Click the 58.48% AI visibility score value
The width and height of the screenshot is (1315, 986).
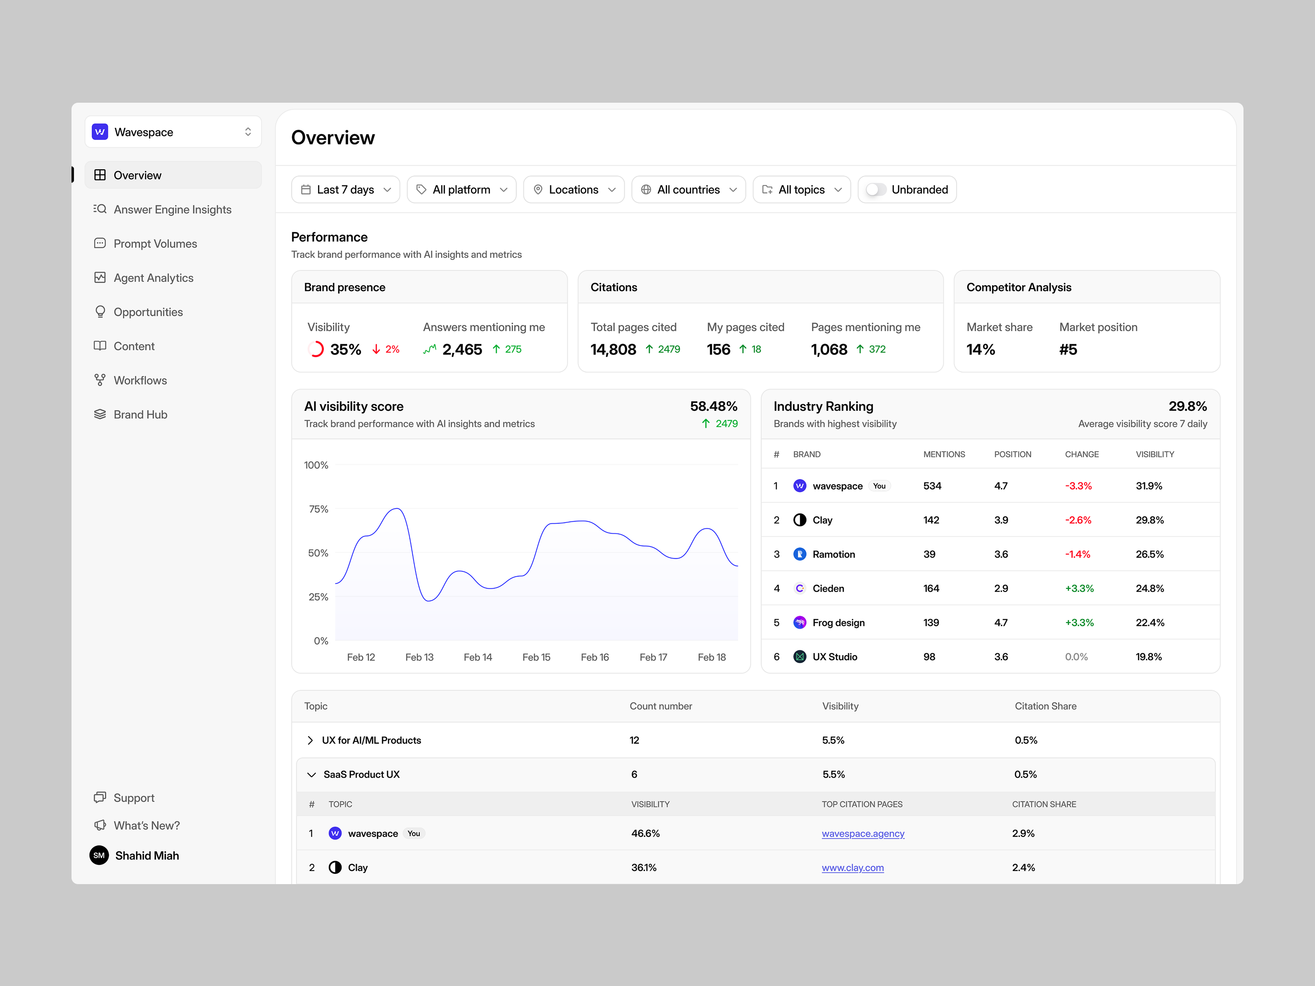[x=713, y=407]
